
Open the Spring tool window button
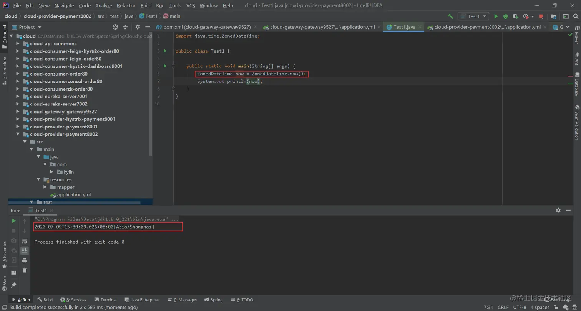click(x=214, y=300)
